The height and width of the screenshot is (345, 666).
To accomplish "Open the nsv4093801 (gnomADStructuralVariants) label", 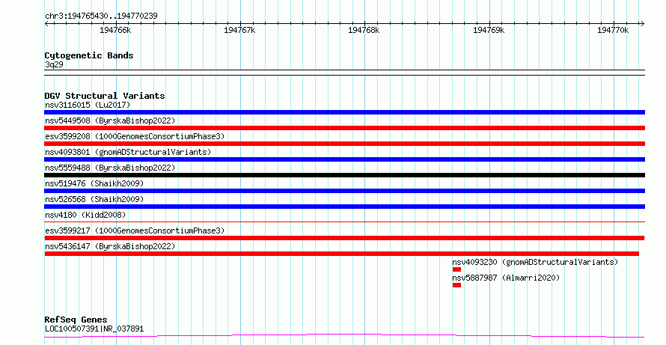I will [x=128, y=152].
